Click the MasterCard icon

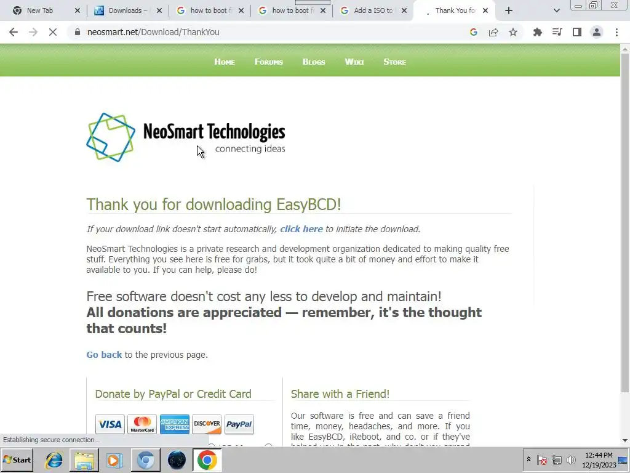click(142, 424)
